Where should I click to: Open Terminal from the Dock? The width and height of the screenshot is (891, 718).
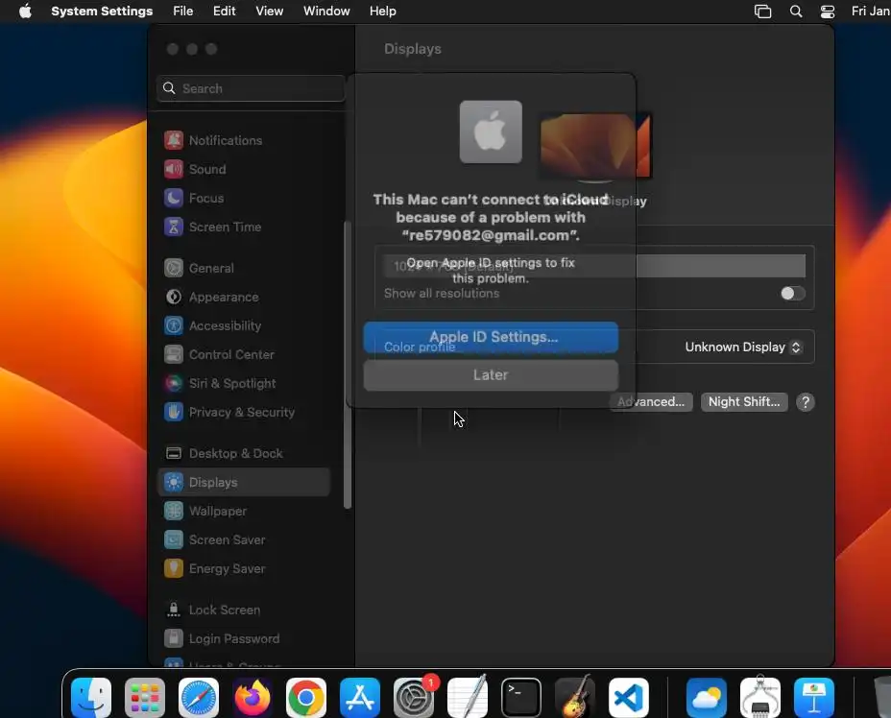tap(521, 697)
